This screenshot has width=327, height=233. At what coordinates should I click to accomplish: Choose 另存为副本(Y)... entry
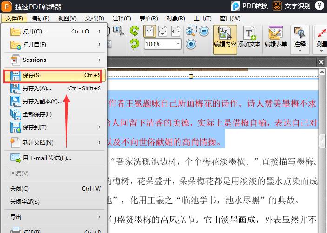[54, 101]
